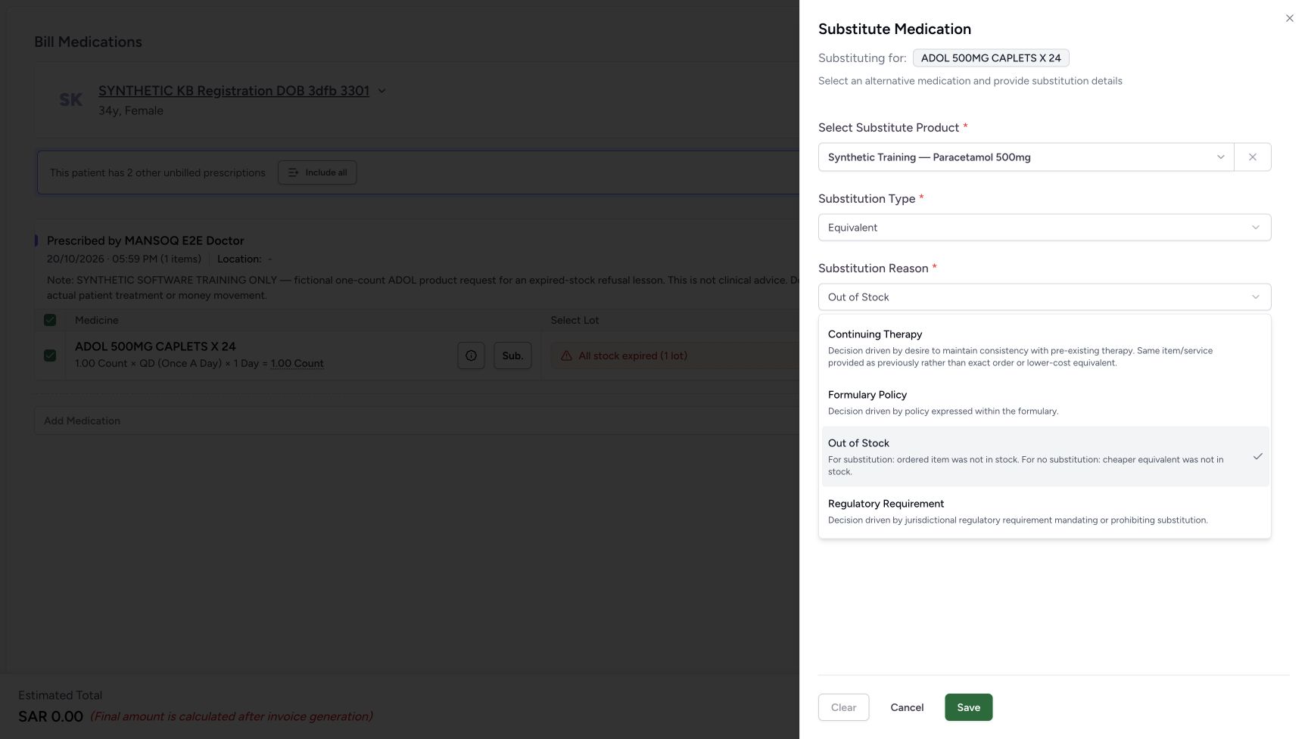Screen dimensions: 1308x739
Task: Open the Substitution Type dropdown
Action: pos(1044,228)
